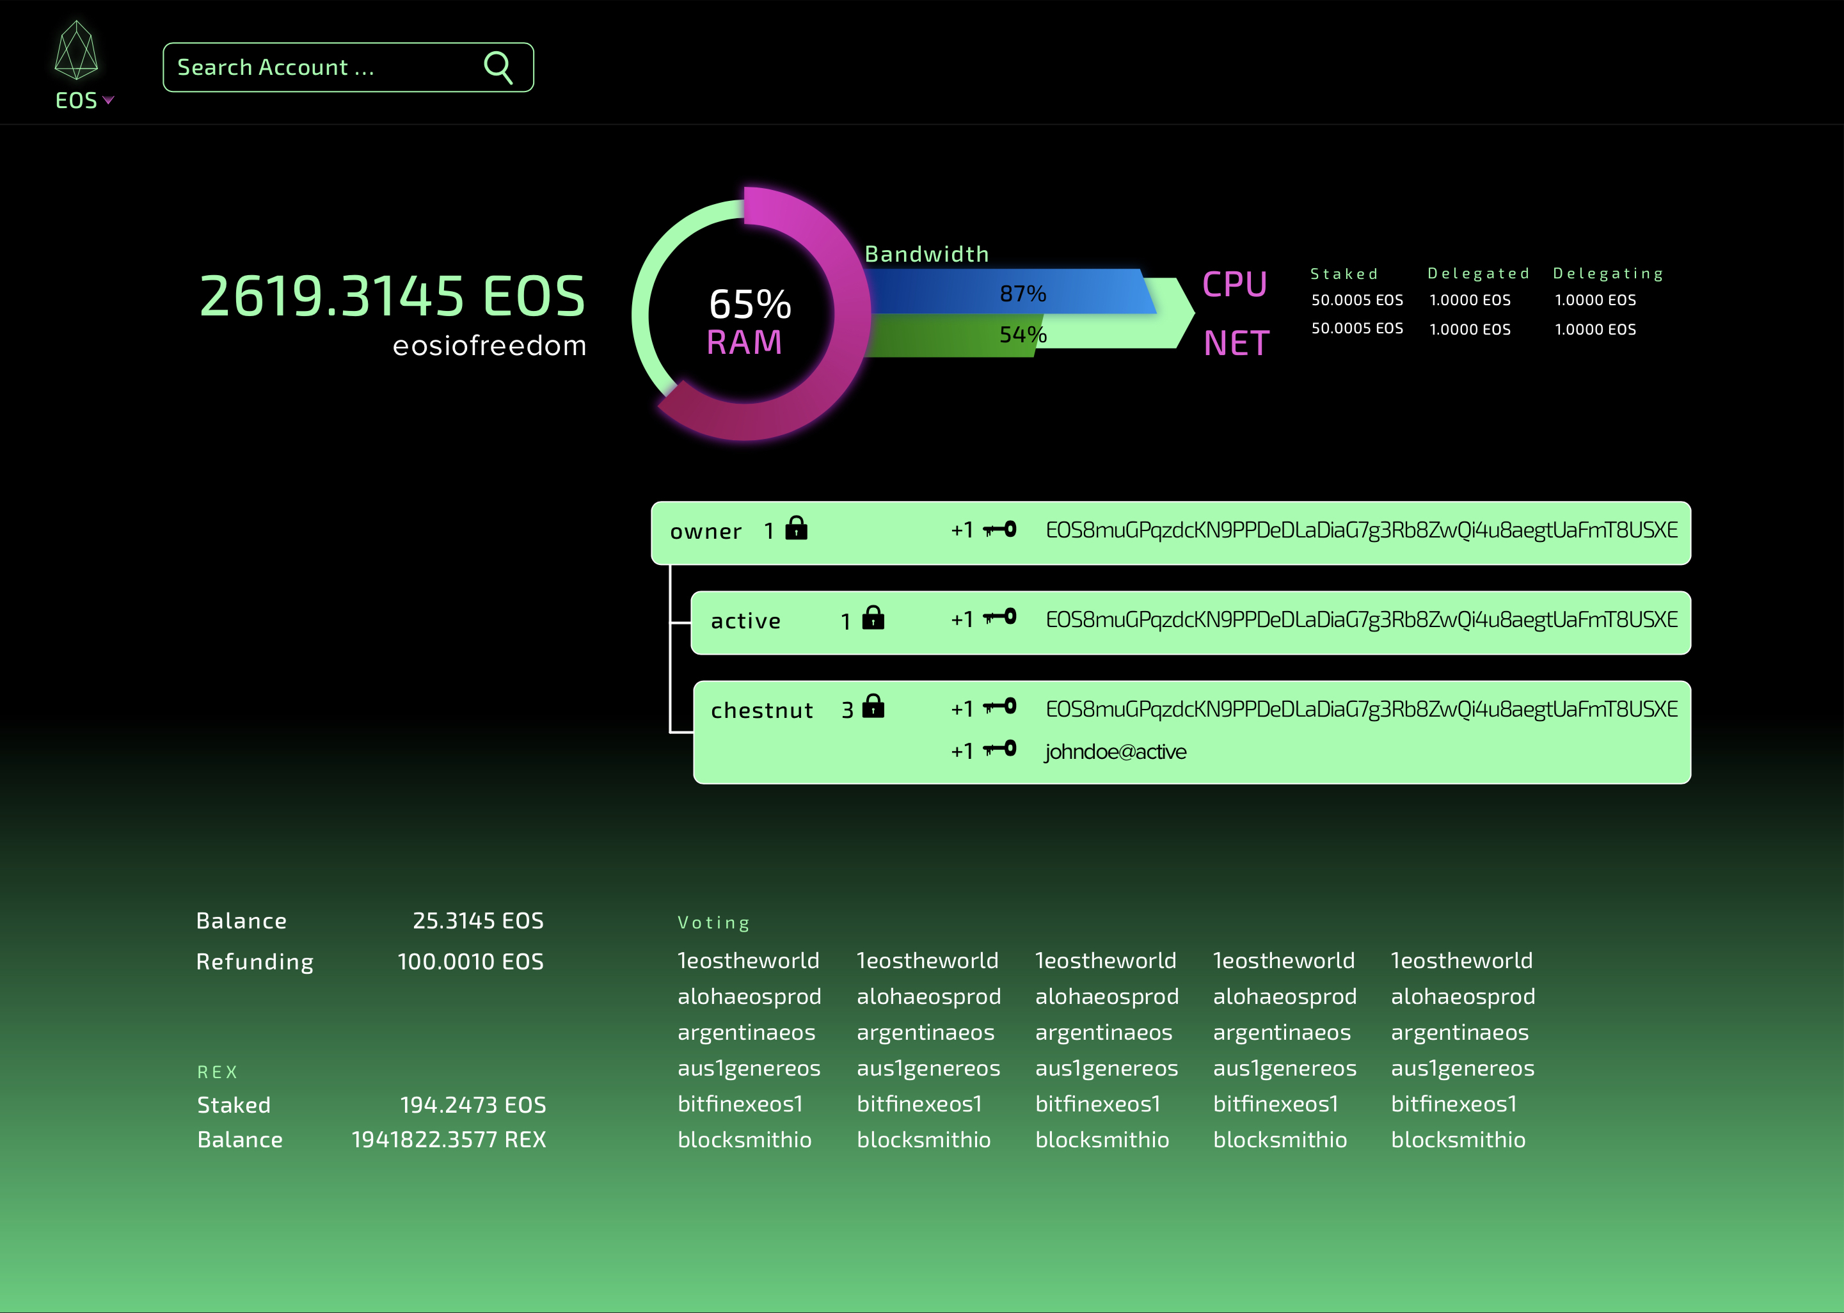Click the lock icon in active row

[873, 617]
